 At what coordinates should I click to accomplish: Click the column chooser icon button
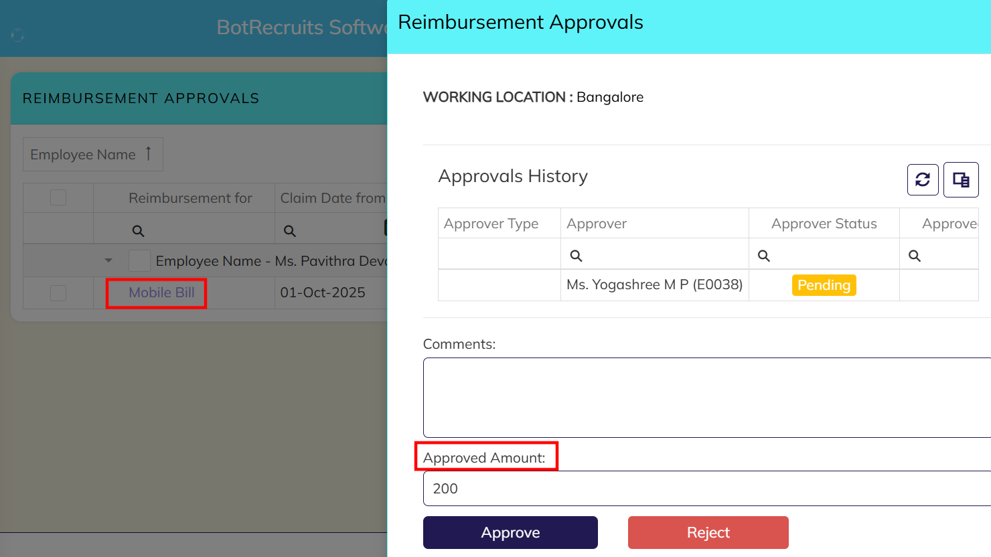tap(961, 179)
